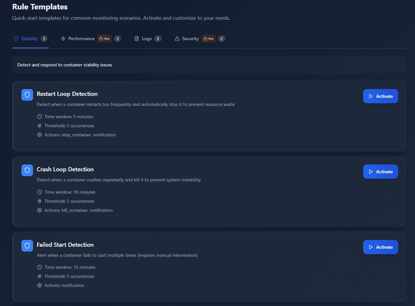Click the blue shield icon for Failed Start Detection

[x=27, y=246]
